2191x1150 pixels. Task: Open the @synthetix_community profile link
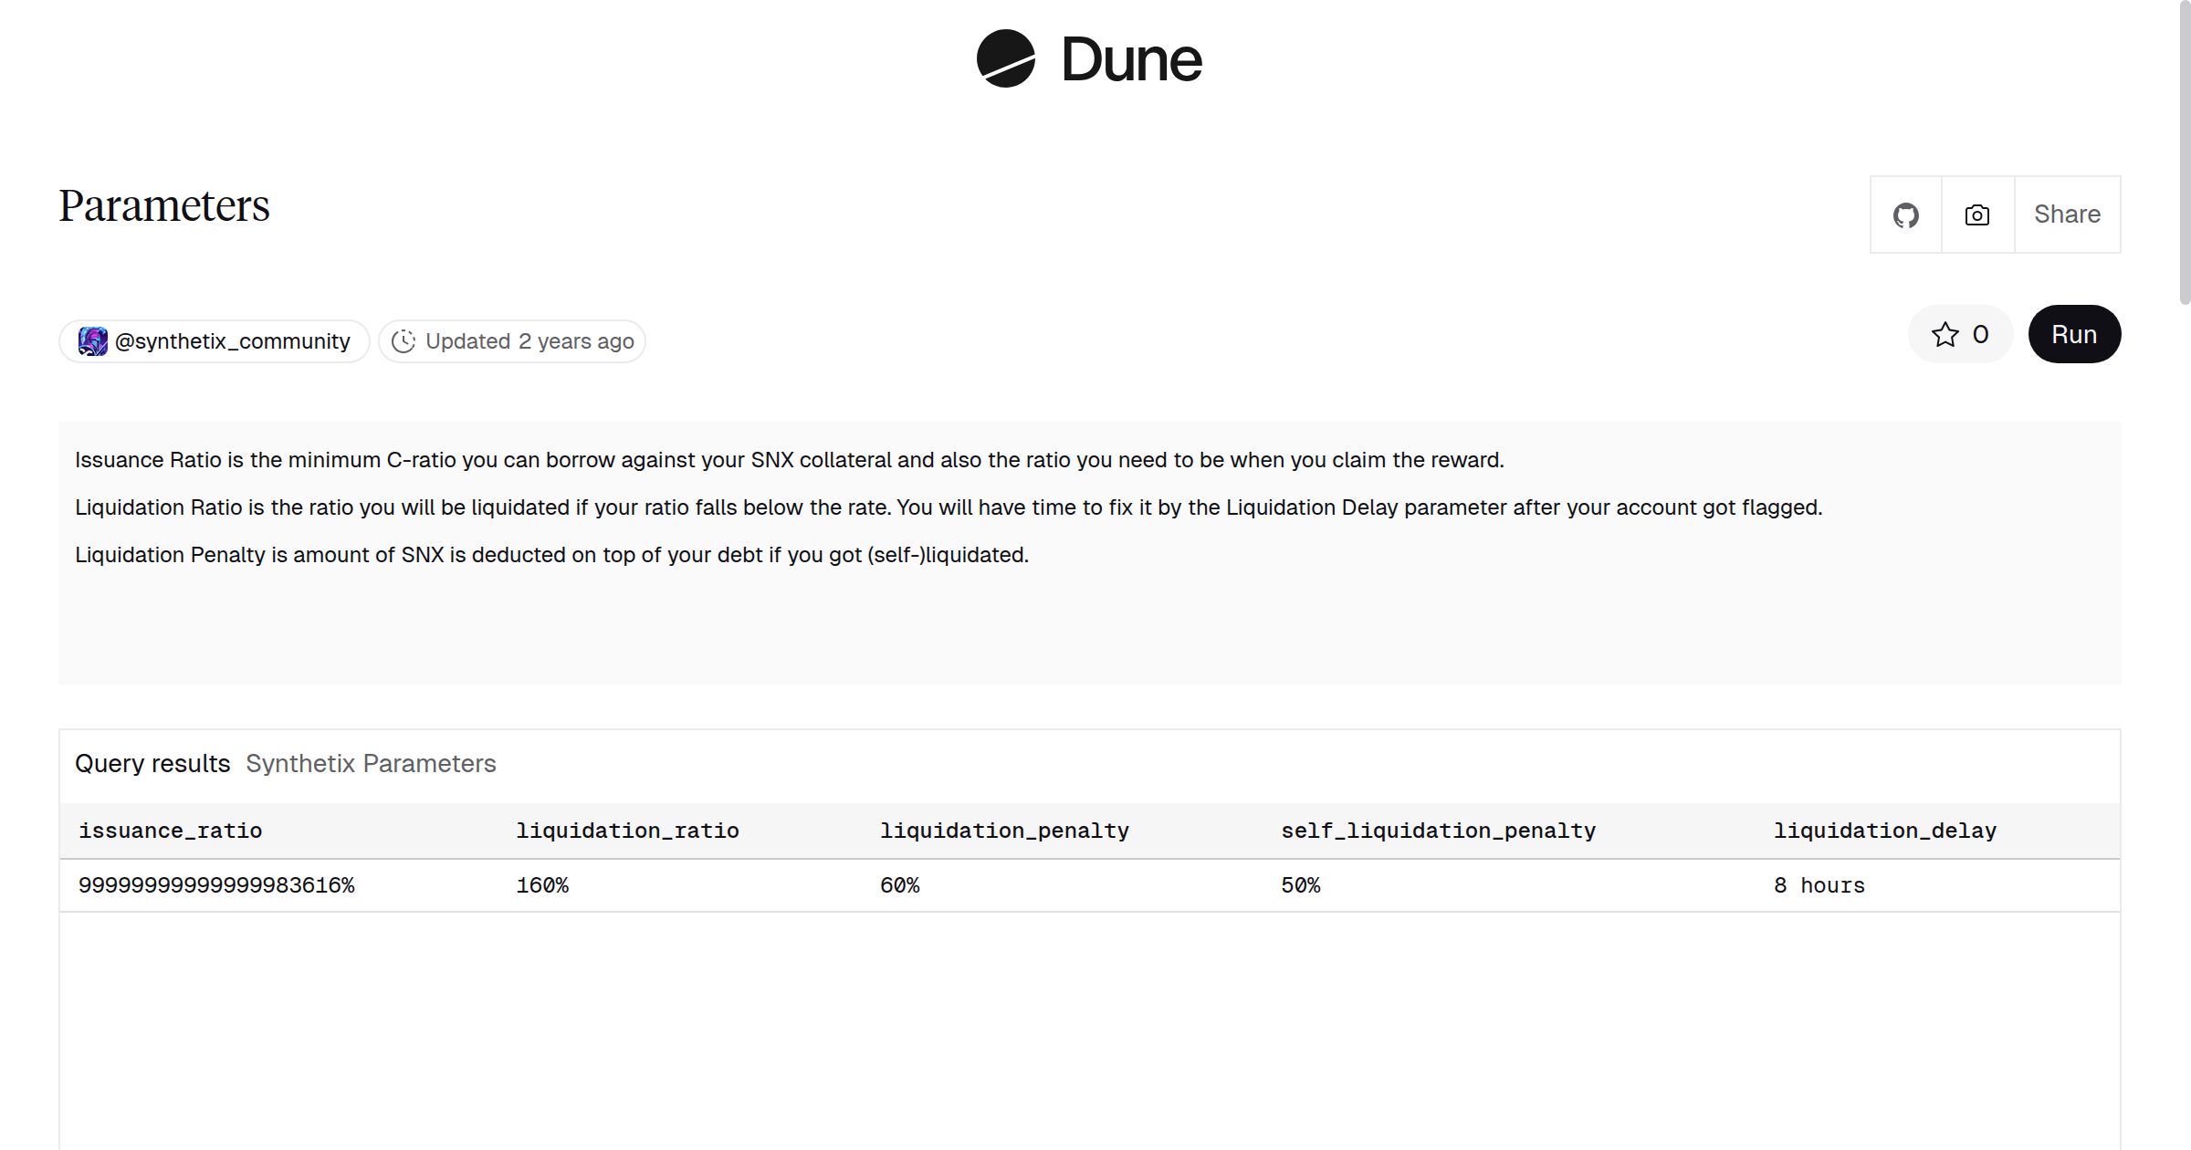coord(232,341)
